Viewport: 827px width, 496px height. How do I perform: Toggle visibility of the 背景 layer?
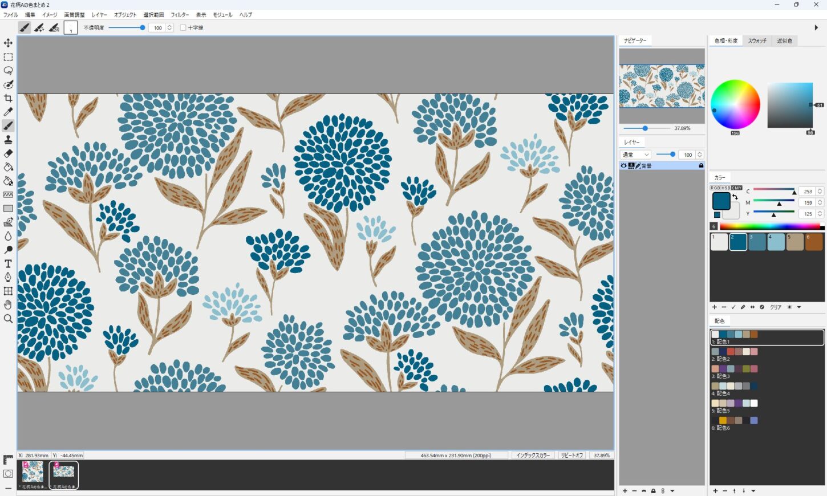(623, 165)
